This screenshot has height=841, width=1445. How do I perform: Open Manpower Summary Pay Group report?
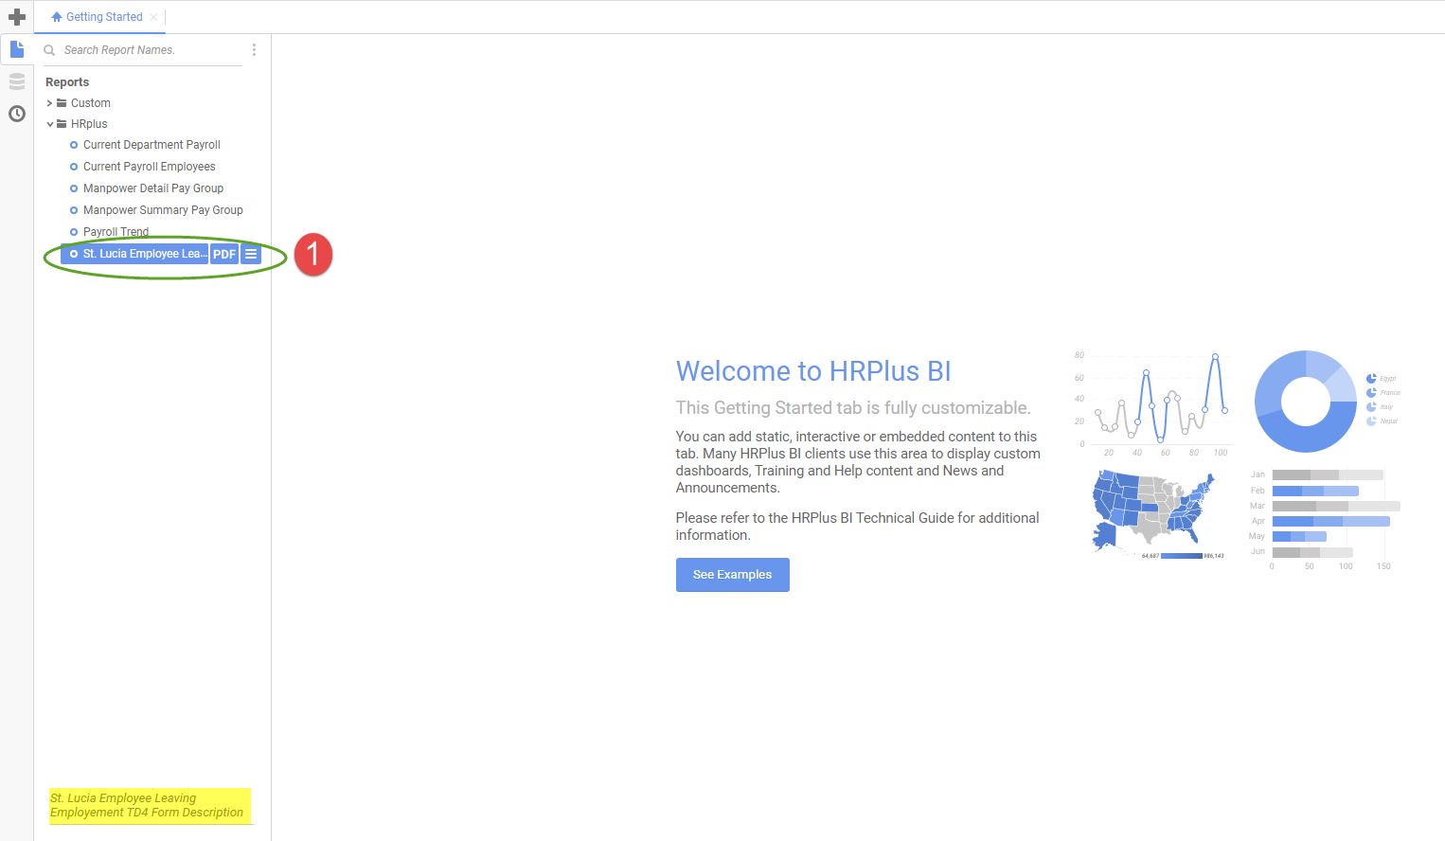pyautogui.click(x=163, y=210)
